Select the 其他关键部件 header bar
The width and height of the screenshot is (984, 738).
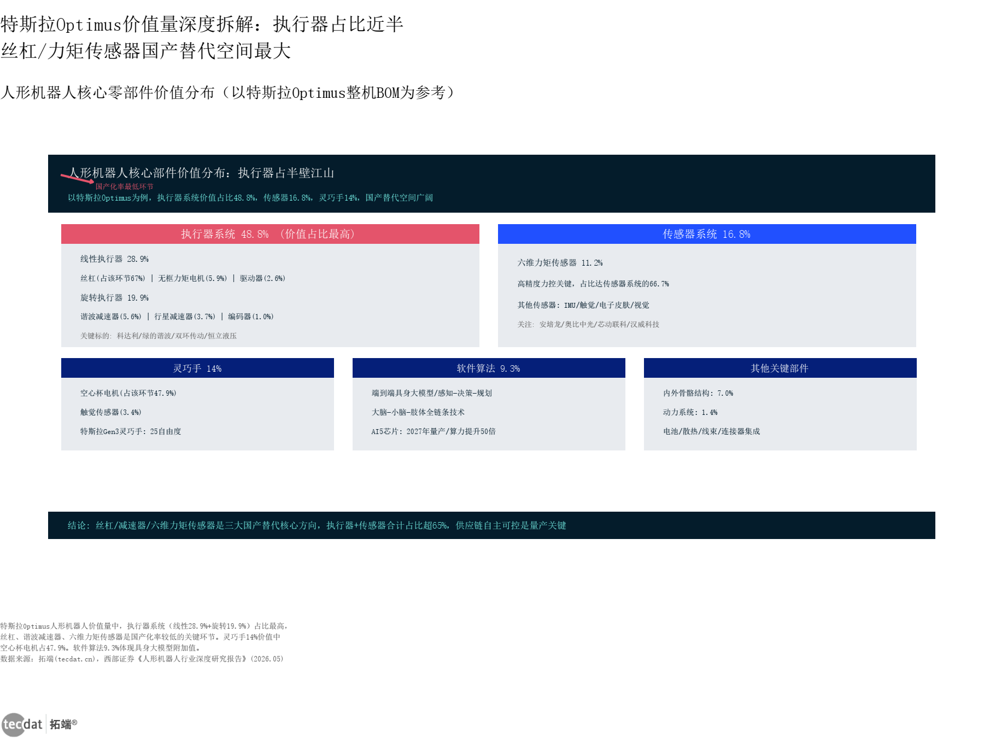click(780, 368)
